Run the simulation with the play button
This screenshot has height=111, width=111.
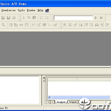[96, 18]
